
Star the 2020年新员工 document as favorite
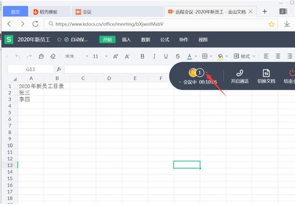click(x=59, y=40)
